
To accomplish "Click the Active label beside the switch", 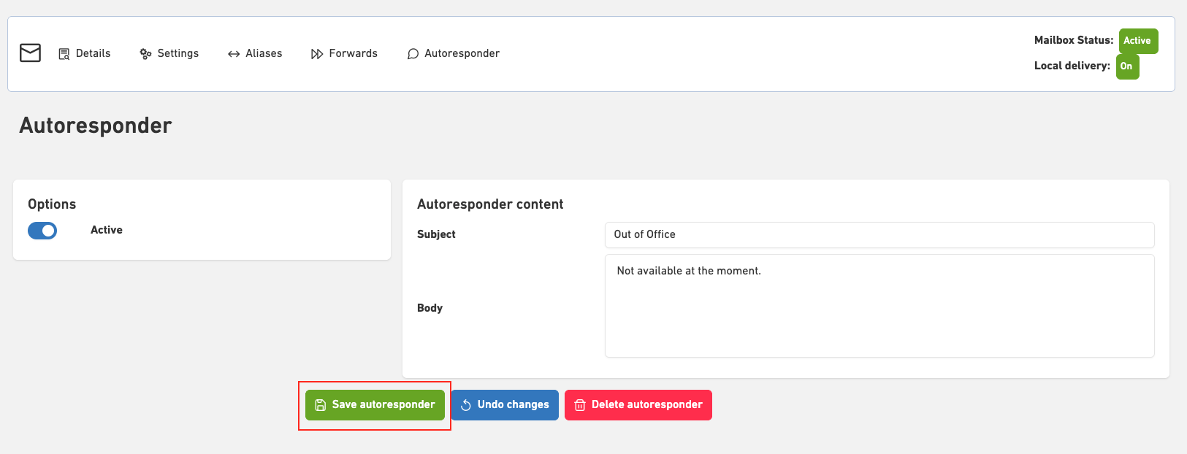I will (x=107, y=230).
